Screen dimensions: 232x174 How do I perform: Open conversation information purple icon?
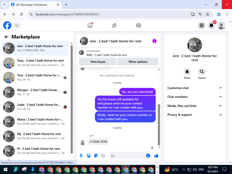pyautogui.click(x=155, y=41)
